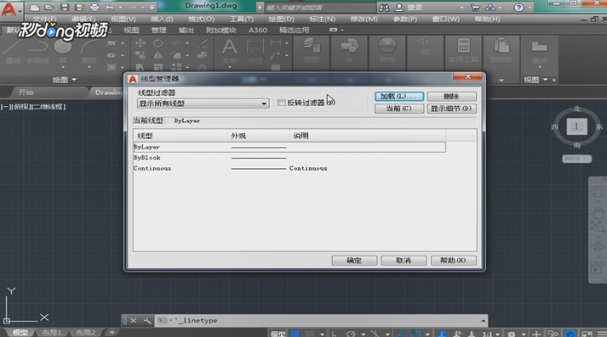Switch to the 输出 ribbon tab
This screenshot has width=607, height=337.
[186, 30]
